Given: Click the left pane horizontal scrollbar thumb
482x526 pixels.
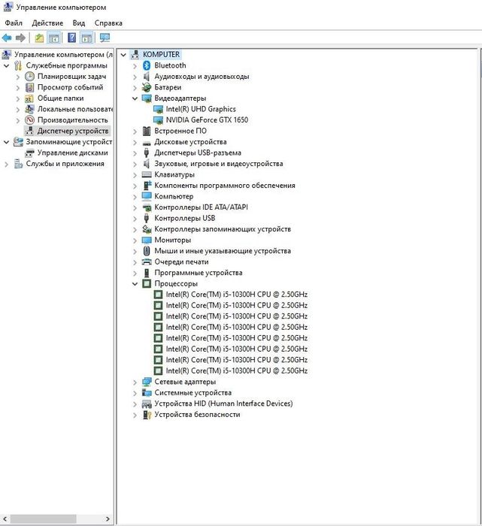Looking at the screenshot, I should pyautogui.click(x=44, y=518).
